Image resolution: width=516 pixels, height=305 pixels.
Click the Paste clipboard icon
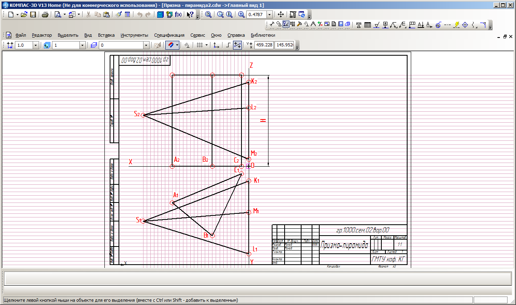tap(106, 15)
